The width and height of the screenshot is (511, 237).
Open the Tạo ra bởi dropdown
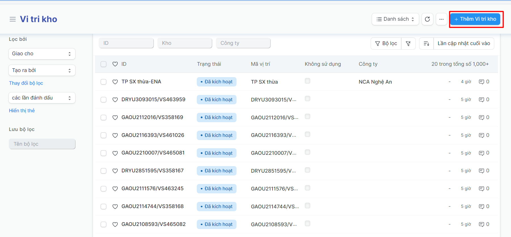[x=42, y=70]
